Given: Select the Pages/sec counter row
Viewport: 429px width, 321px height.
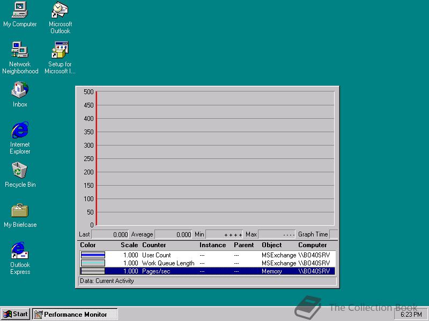Looking at the screenshot, I should 208,271.
